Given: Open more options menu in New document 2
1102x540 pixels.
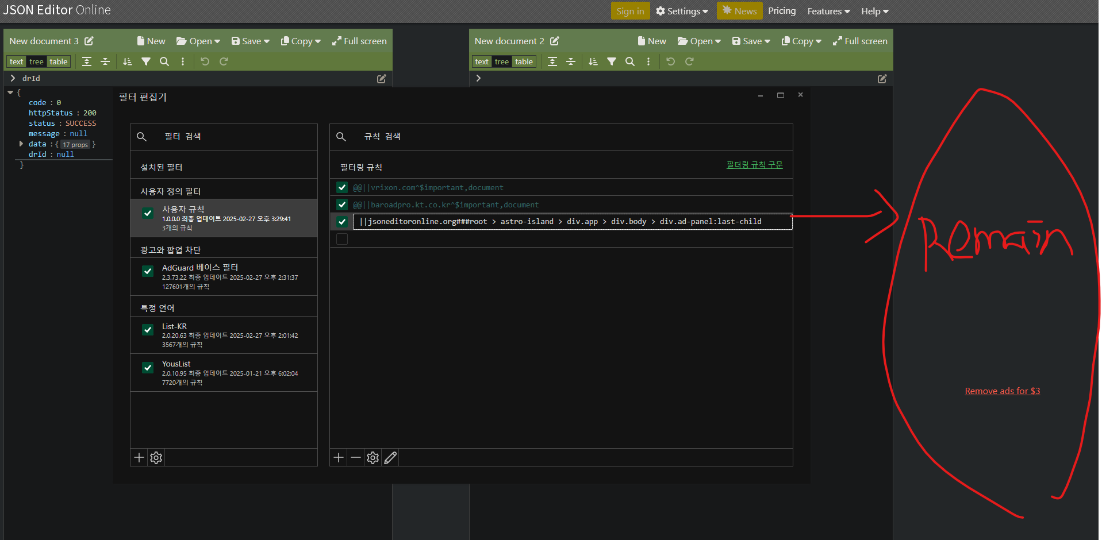Looking at the screenshot, I should [x=648, y=61].
